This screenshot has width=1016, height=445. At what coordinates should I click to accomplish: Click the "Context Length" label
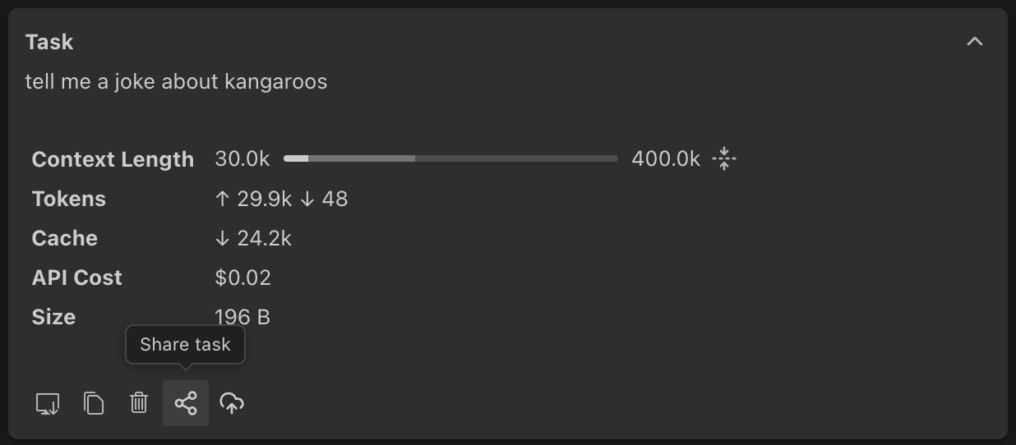point(113,159)
